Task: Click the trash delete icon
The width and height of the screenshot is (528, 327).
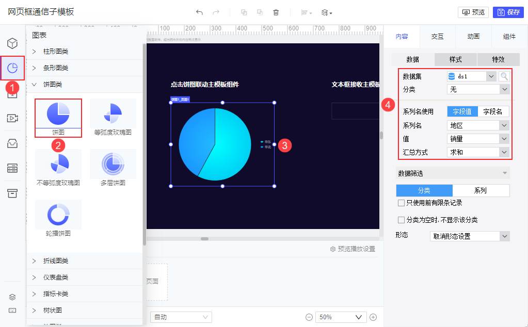Action: pos(276,12)
